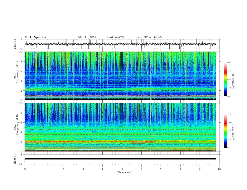247x190 pixels.
Task: Select the "Time (min)" axis title
Action: 125,172
